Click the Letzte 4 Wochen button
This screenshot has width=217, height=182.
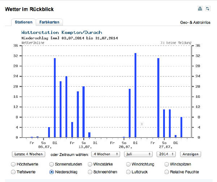pyautogui.click(x=29, y=154)
